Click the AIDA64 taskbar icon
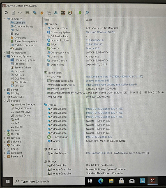This screenshot has width=166, height=188. tap(152, 181)
